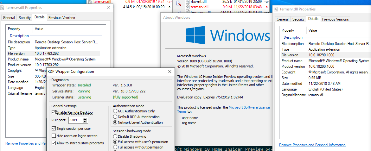Decrease RDP port with down arrow
Screen dimensions: 371x151
coord(85,122)
